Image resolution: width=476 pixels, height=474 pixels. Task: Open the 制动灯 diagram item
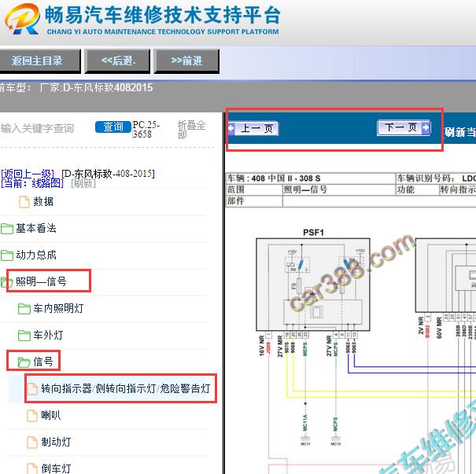[x=56, y=442]
